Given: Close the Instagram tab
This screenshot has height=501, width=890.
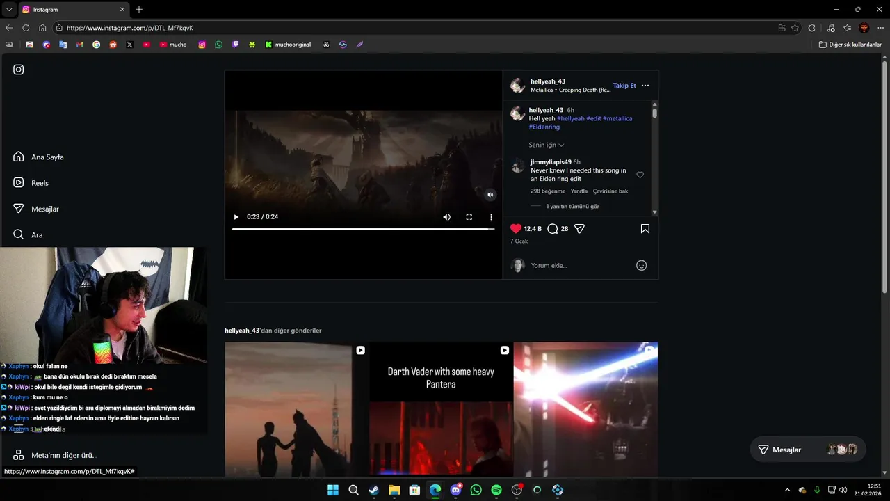Looking at the screenshot, I should click(x=122, y=10).
